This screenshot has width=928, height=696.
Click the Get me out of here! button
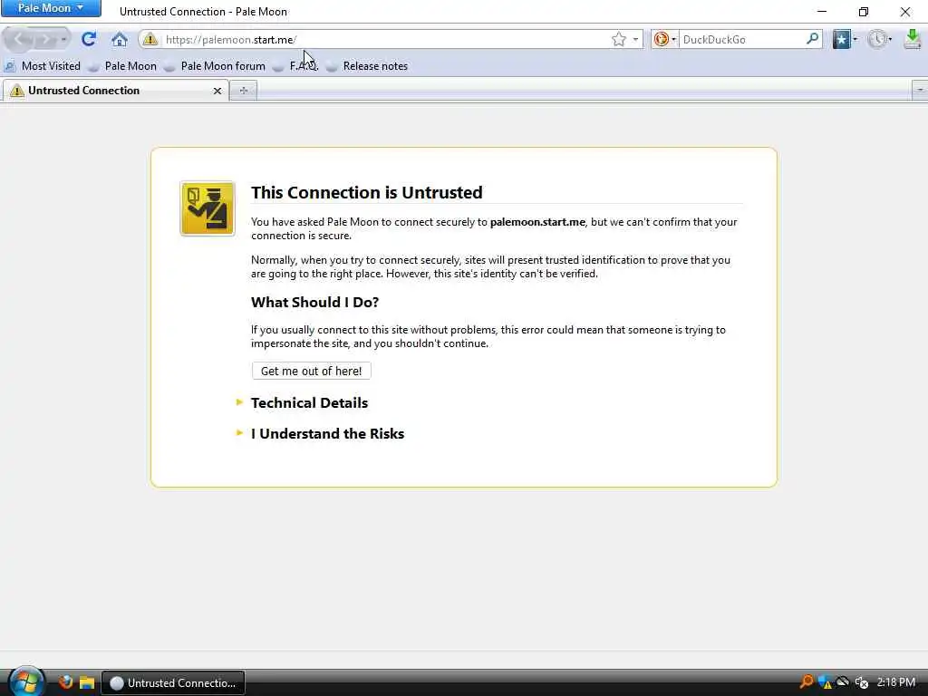click(x=312, y=371)
